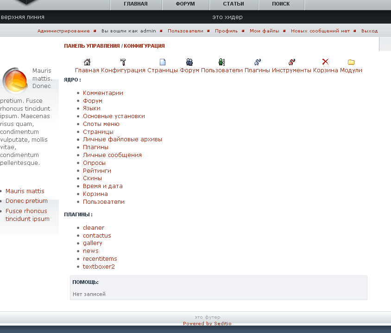
Task: Switch to the СТАТЬИ navigation tab
Action: 233,4
